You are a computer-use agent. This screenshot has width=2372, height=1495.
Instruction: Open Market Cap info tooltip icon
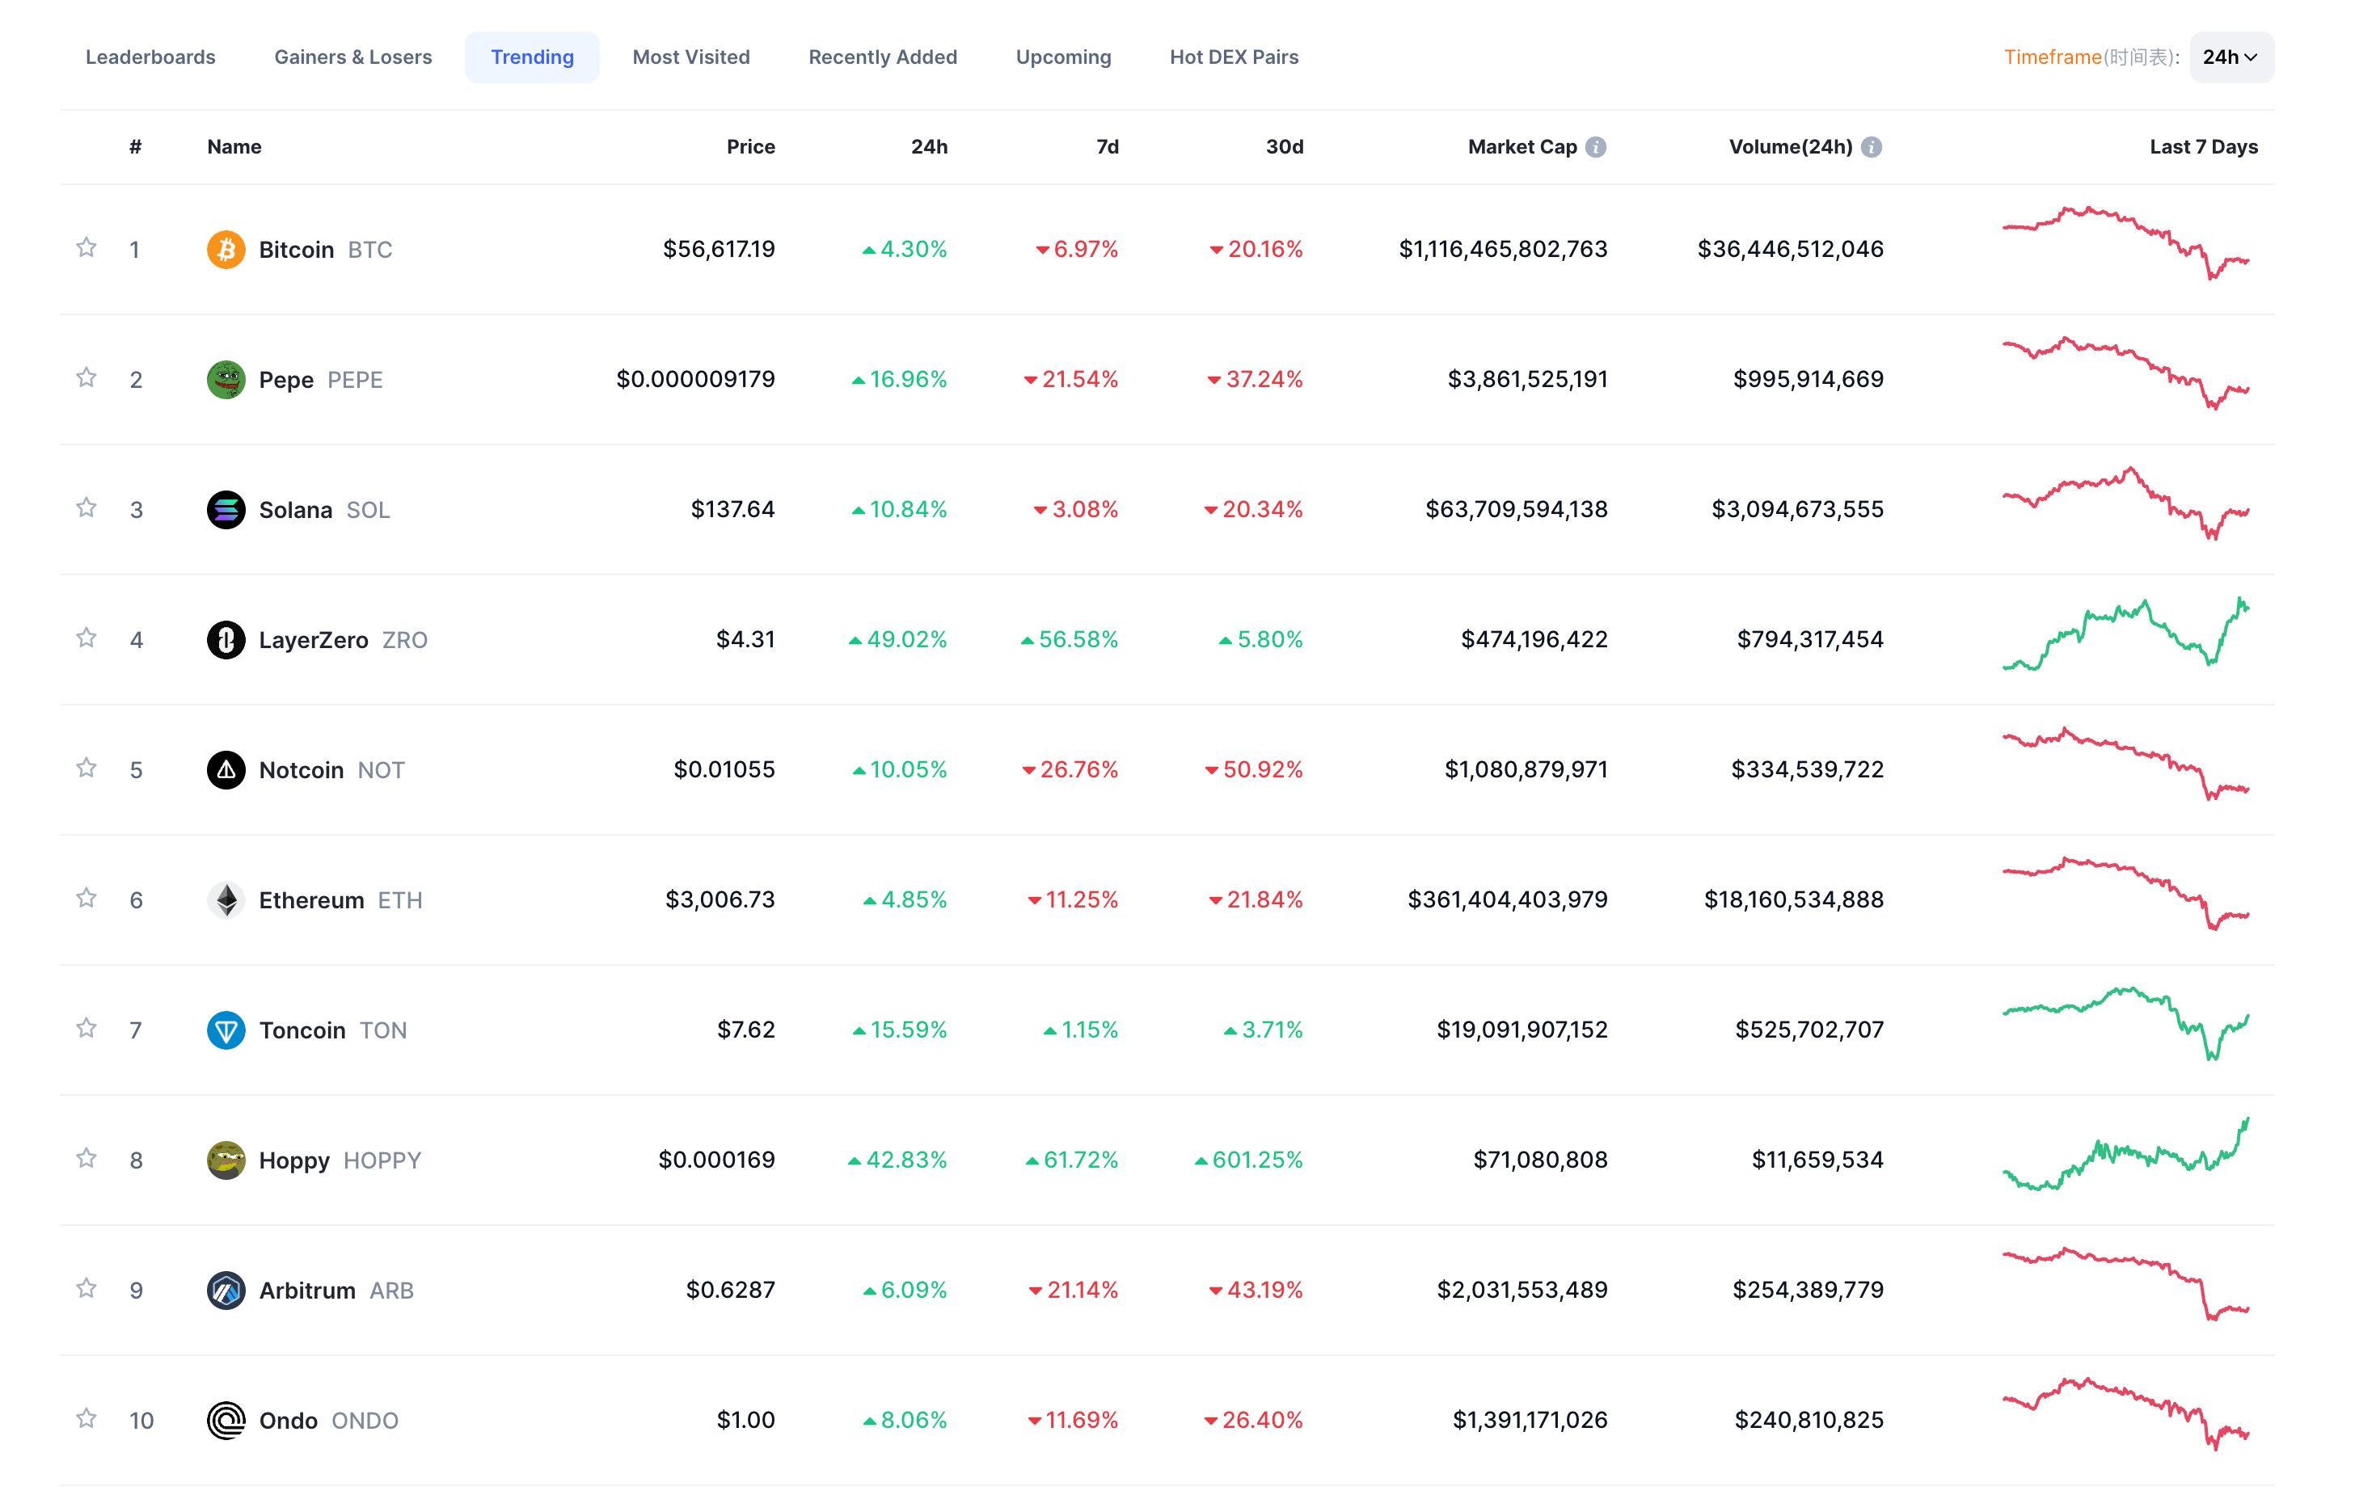tap(1596, 147)
